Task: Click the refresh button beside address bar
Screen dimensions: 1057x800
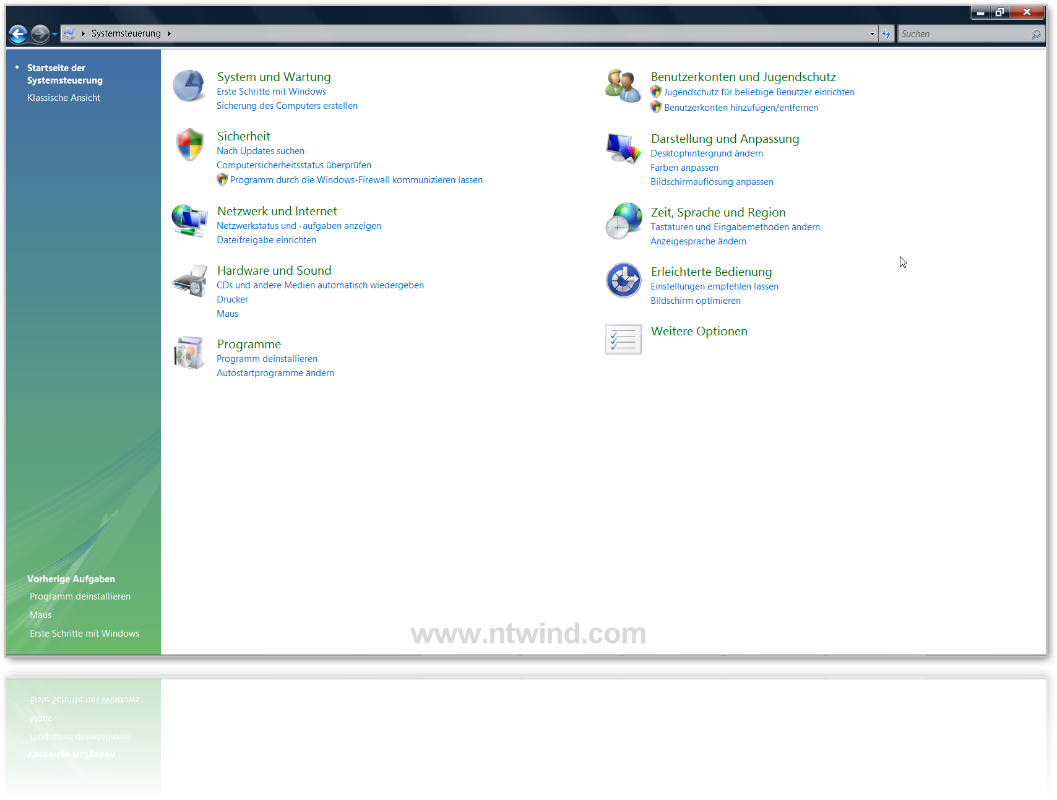Action: click(x=886, y=34)
